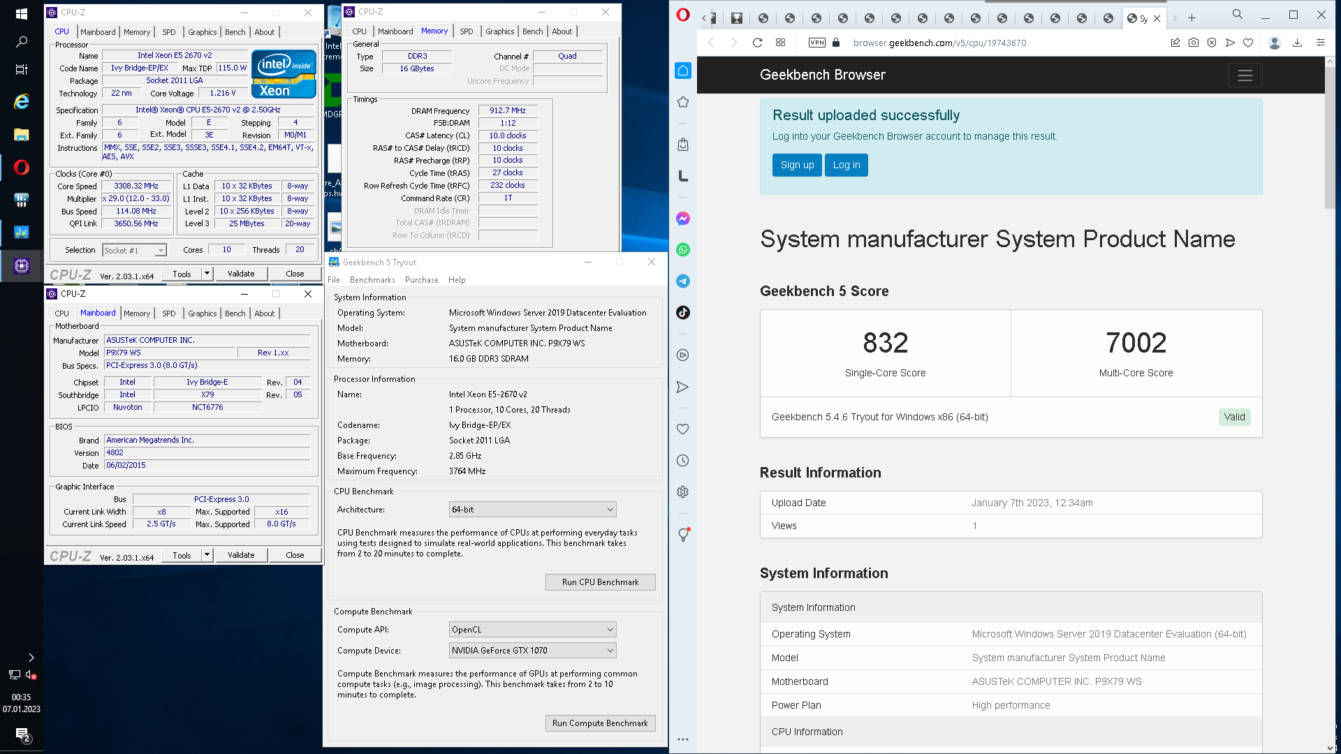
Task: Open the Purchase menu in Geekbench 5
Action: pyautogui.click(x=422, y=280)
